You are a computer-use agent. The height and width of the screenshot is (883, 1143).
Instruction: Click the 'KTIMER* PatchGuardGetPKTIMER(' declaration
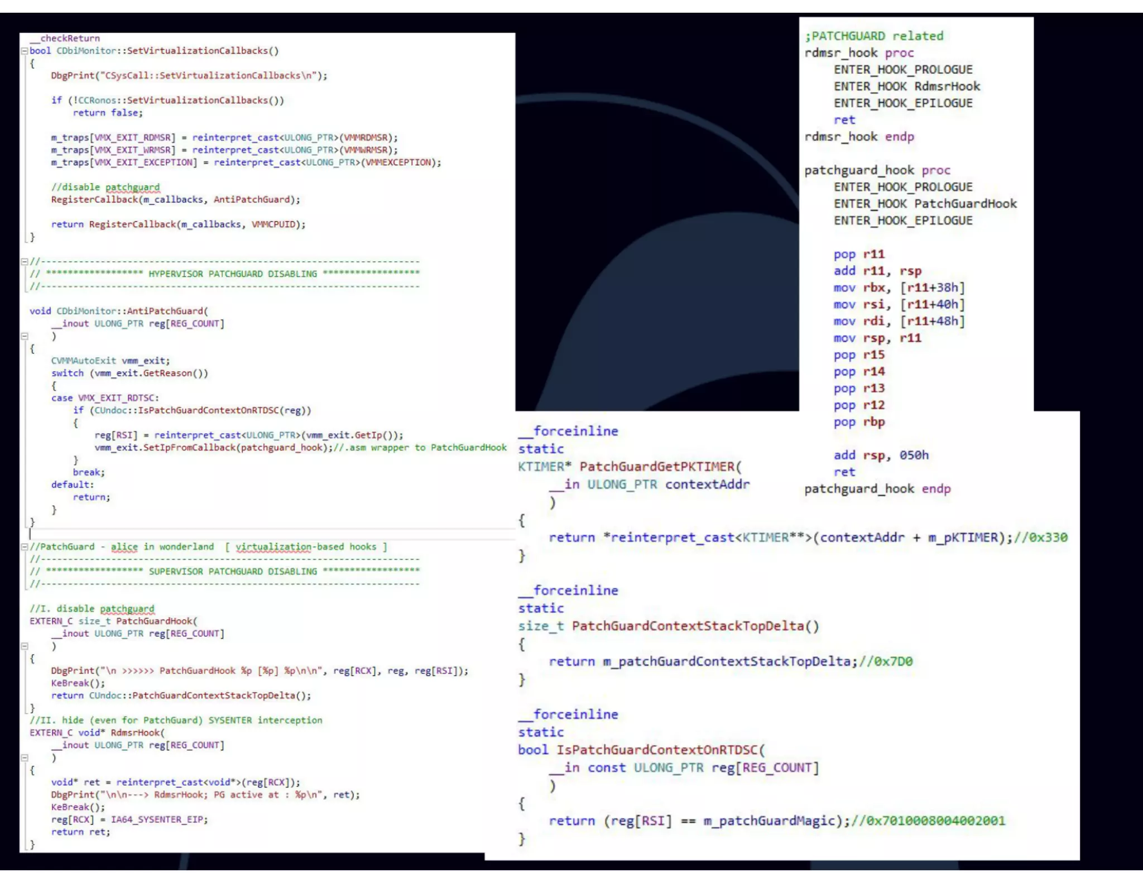coord(630,467)
